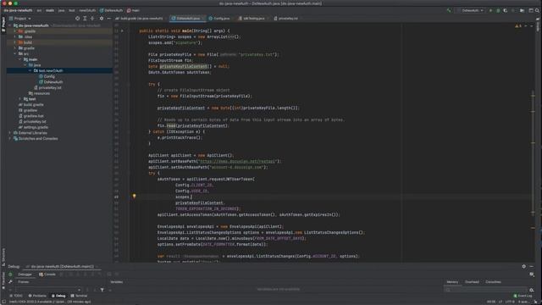Viewport: 542px width, 305px height.
Task: Expand Scratches and Consoles node
Action: pyautogui.click(x=9, y=138)
